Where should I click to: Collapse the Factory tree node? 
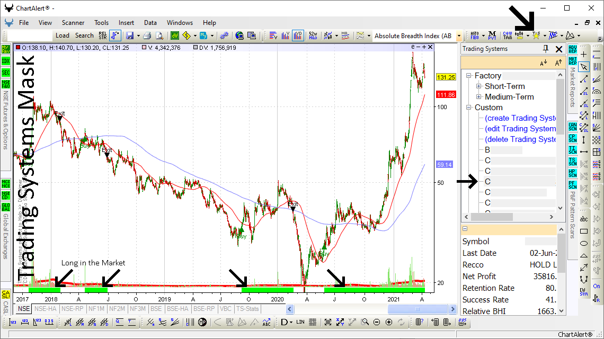[468, 76]
